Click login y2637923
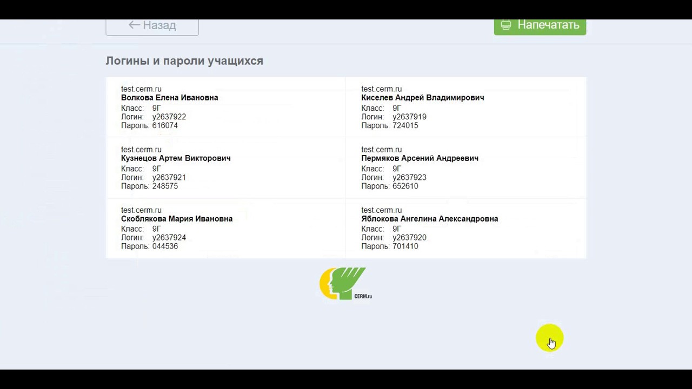 [409, 177]
